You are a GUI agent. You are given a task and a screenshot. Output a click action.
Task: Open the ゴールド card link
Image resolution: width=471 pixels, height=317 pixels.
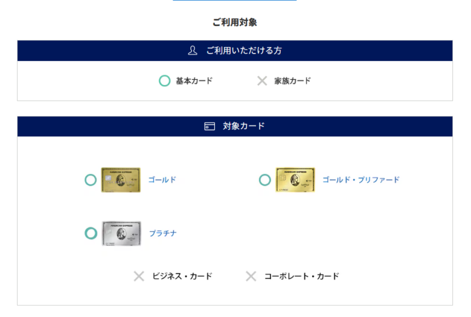(162, 180)
